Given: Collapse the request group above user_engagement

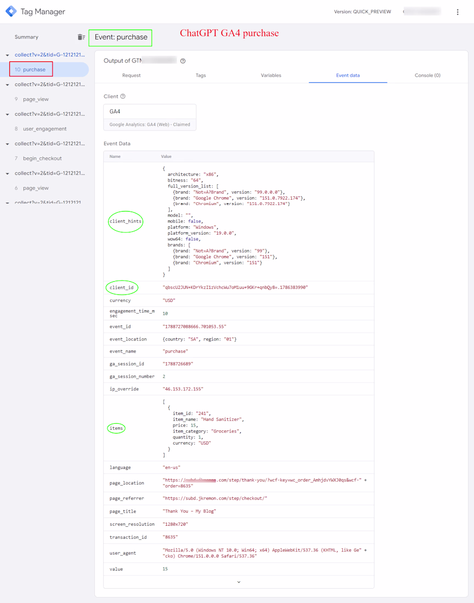Looking at the screenshot, I should pyautogui.click(x=7, y=114).
